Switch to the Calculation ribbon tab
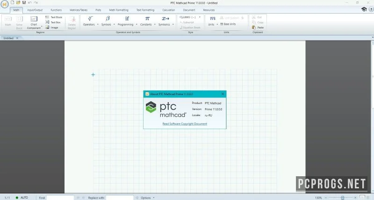 point(169,10)
